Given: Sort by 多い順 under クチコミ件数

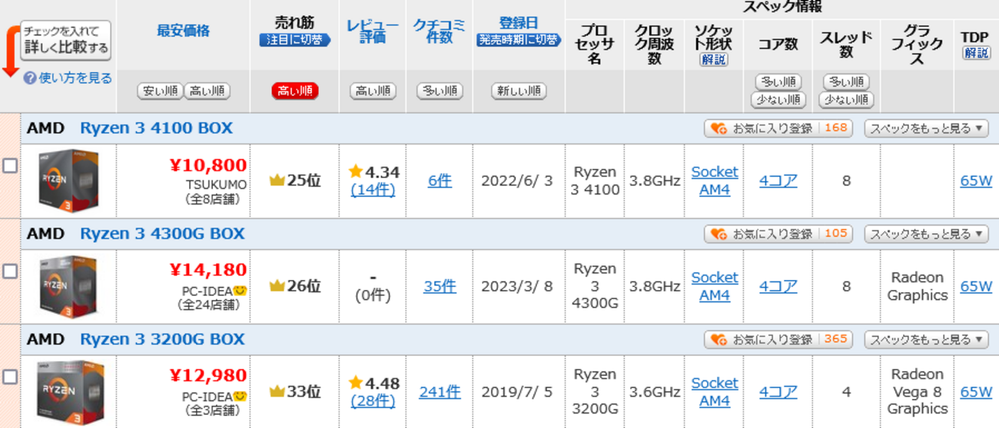Looking at the screenshot, I should 440,91.
